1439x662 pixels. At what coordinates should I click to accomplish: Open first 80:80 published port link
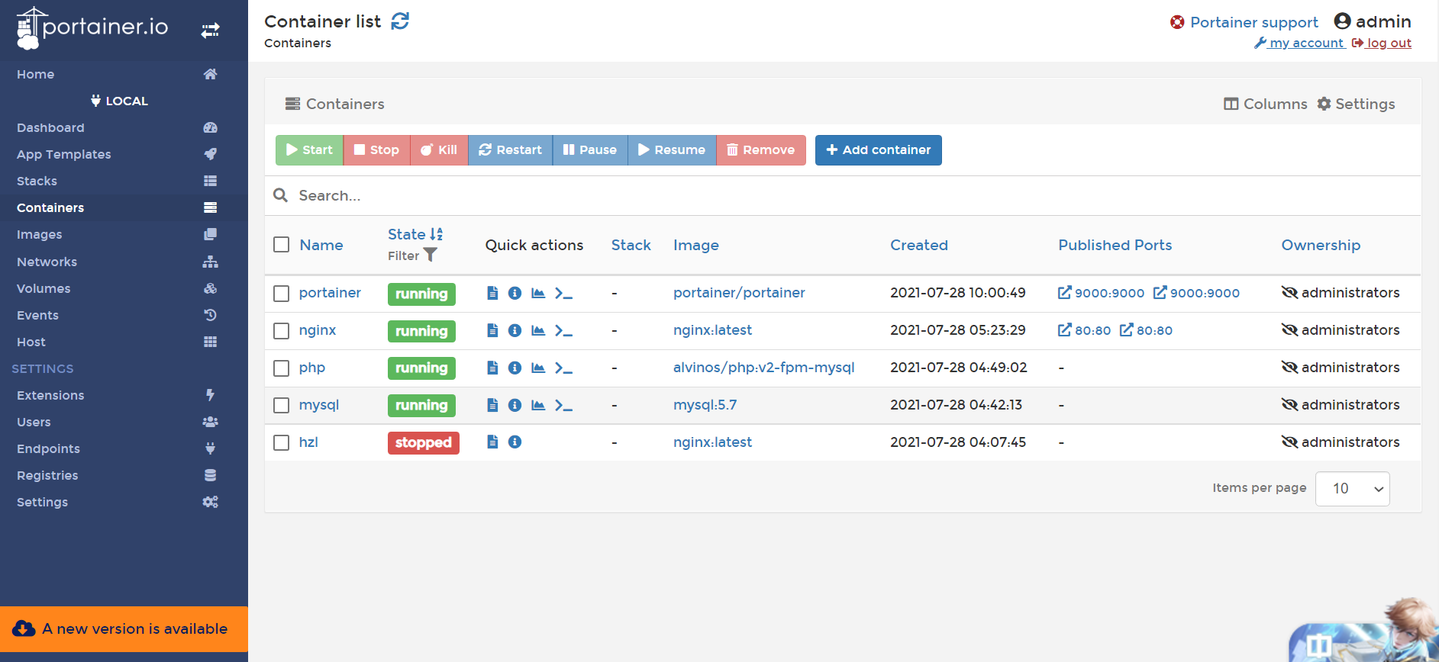pos(1084,330)
